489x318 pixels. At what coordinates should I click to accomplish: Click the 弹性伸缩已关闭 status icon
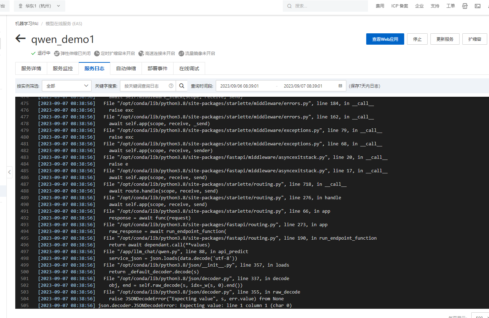click(57, 54)
